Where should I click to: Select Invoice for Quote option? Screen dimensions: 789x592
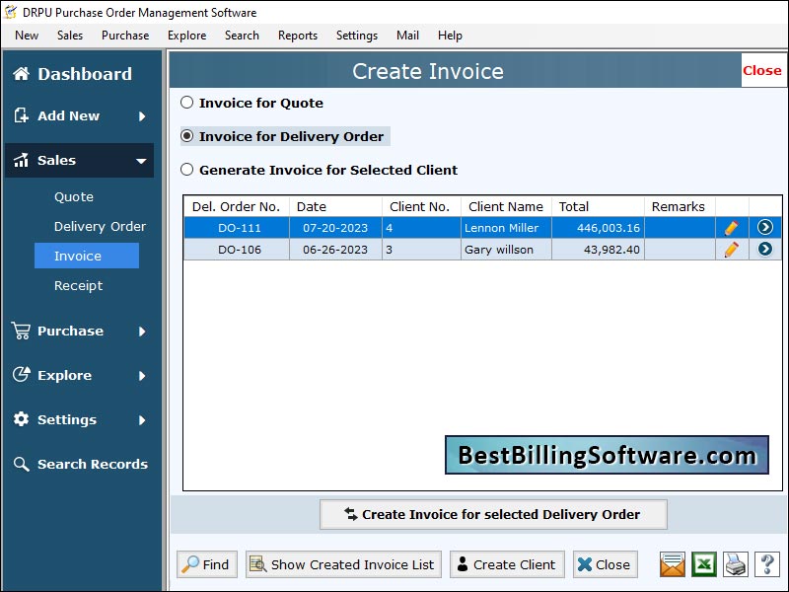(186, 103)
